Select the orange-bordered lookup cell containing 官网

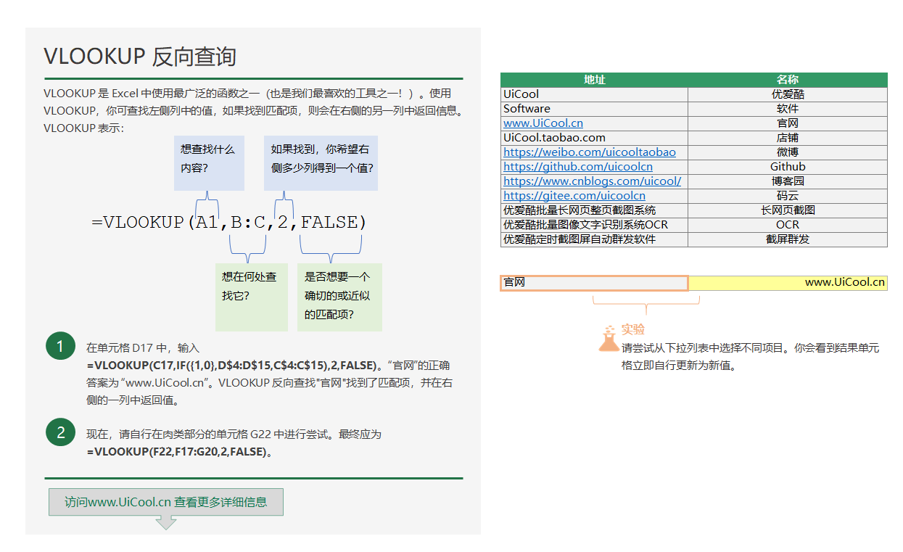(x=594, y=283)
